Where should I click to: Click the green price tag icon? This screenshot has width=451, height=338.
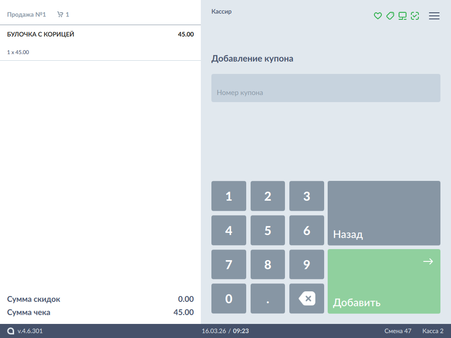point(390,16)
